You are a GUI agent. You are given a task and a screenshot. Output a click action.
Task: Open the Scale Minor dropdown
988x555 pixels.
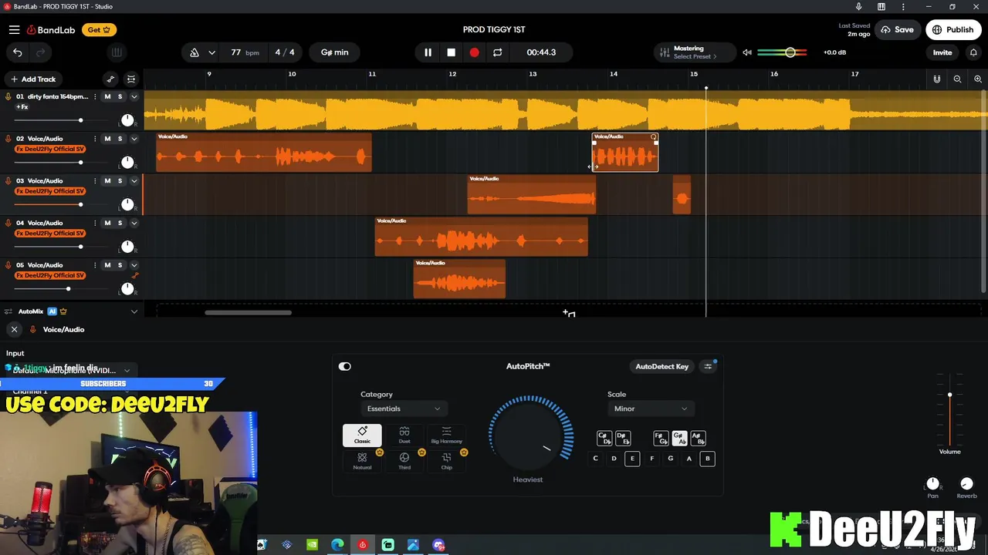(651, 409)
